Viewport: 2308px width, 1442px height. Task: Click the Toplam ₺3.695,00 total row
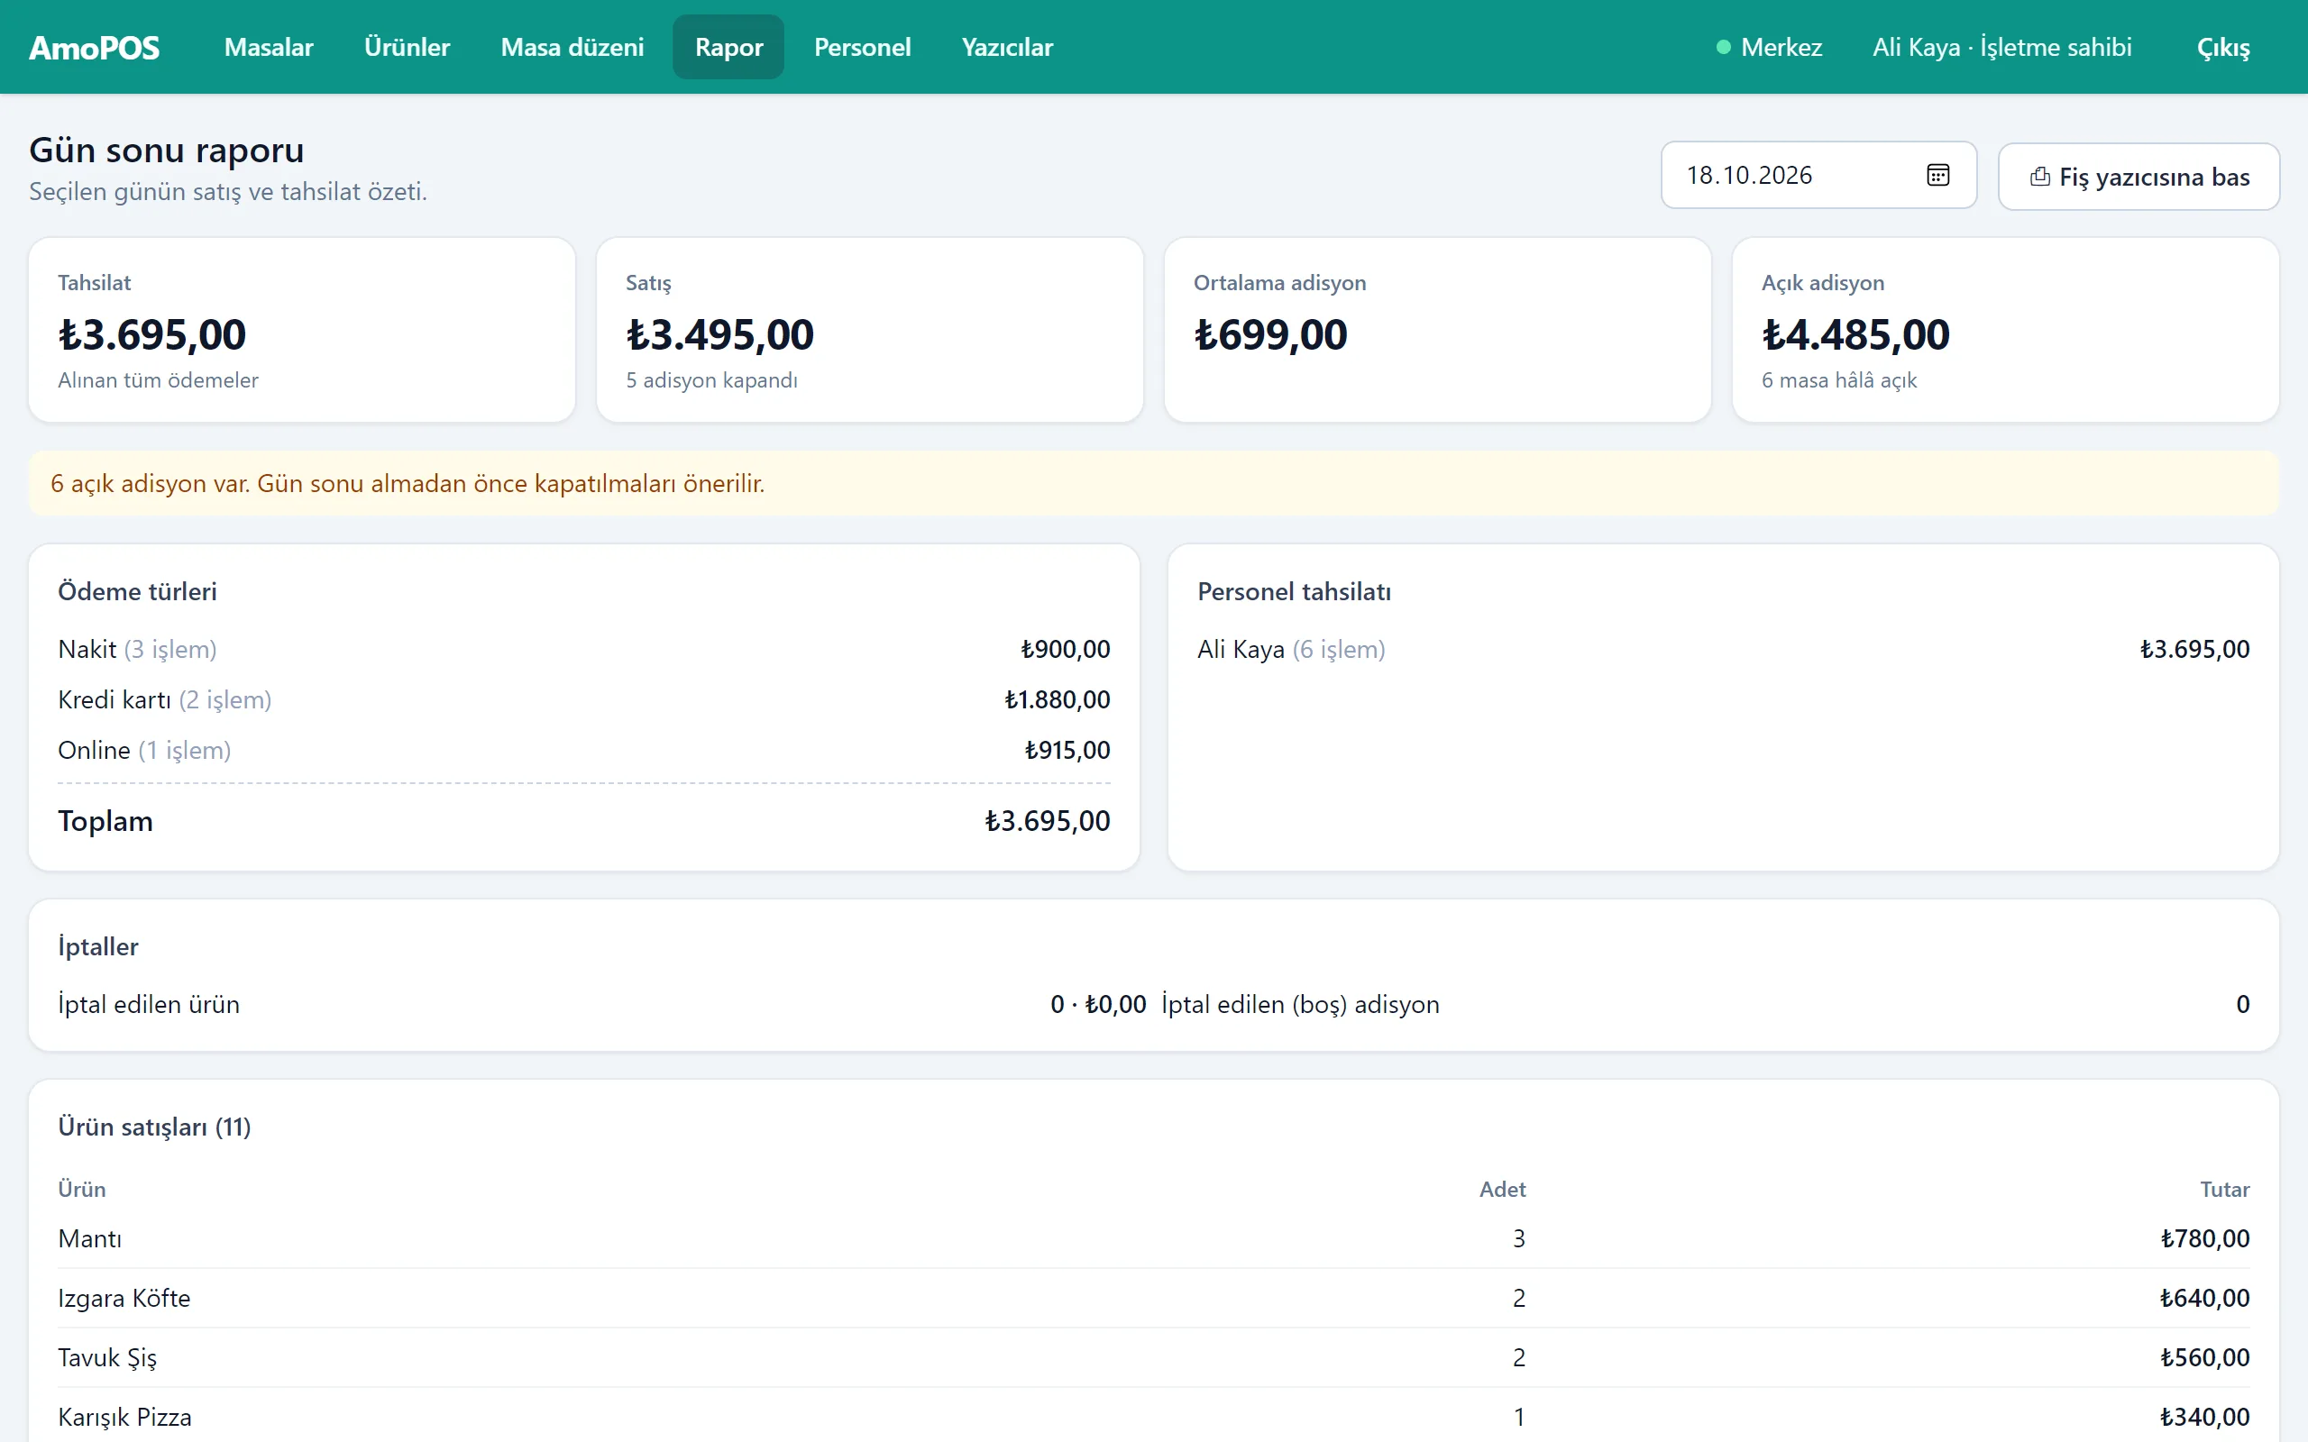coord(583,821)
